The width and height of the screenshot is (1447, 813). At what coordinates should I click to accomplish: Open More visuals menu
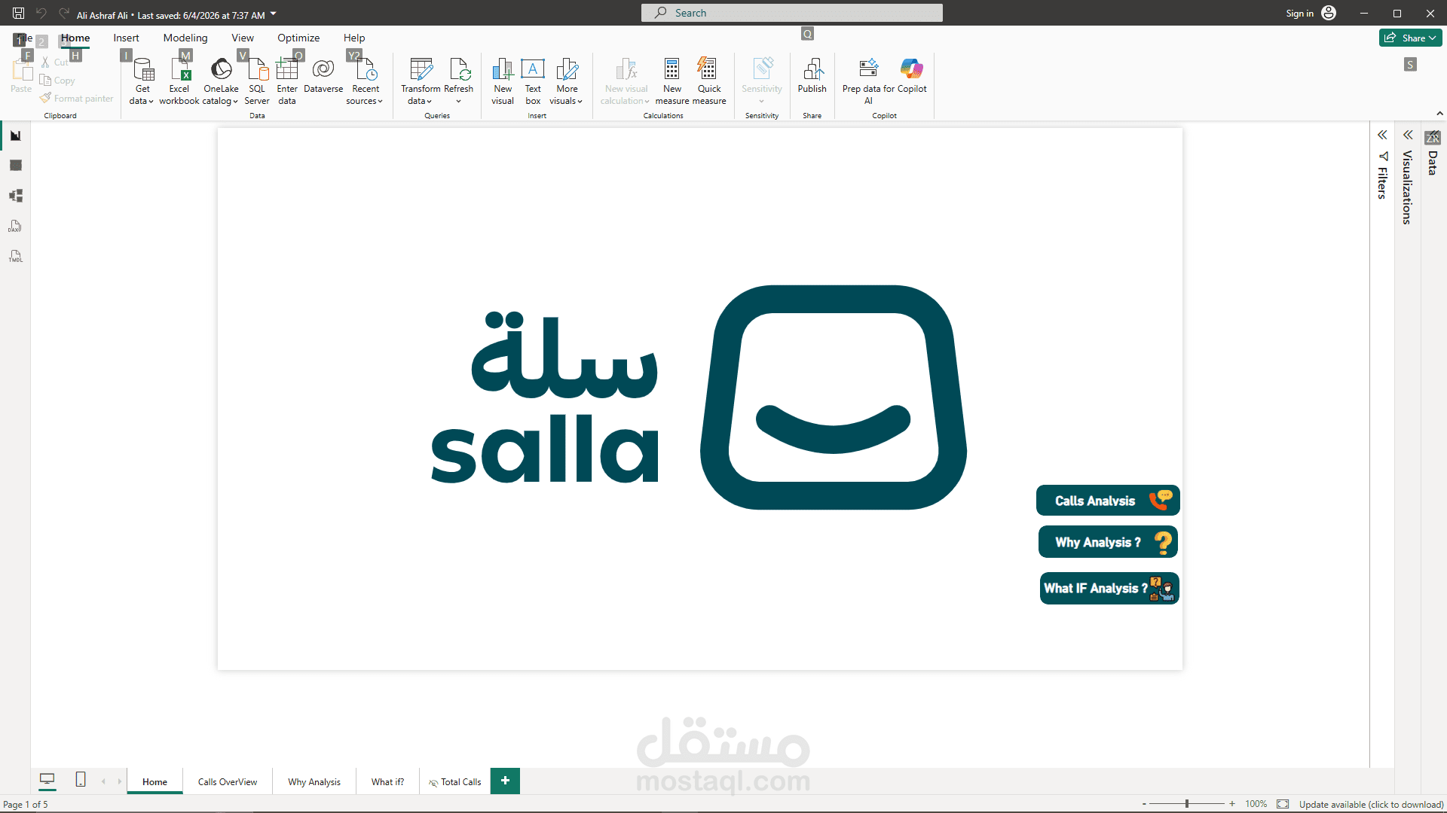coord(567,81)
